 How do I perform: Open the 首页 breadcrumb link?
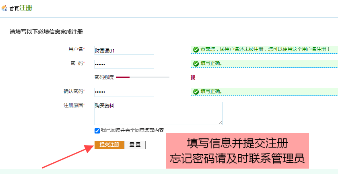[14, 9]
